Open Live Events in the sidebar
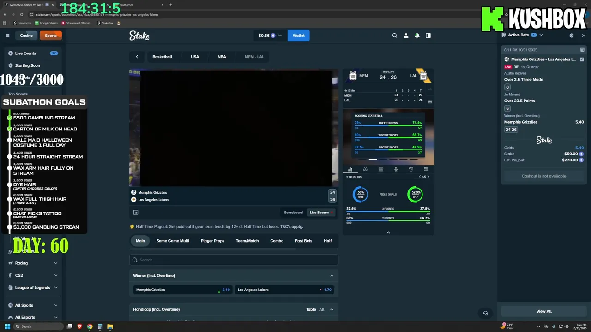Screen dimensions: 591x332 coord(33,53)
